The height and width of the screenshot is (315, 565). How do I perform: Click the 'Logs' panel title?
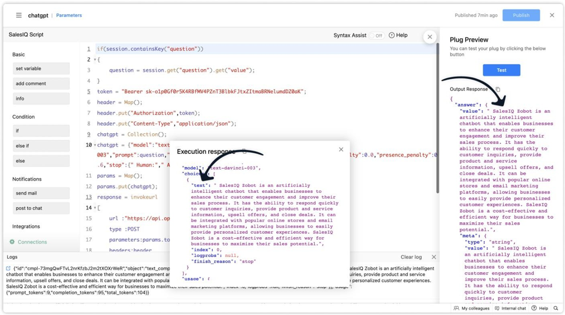tap(12, 257)
